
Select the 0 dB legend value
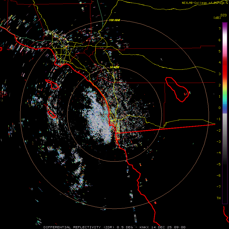pos(220,108)
